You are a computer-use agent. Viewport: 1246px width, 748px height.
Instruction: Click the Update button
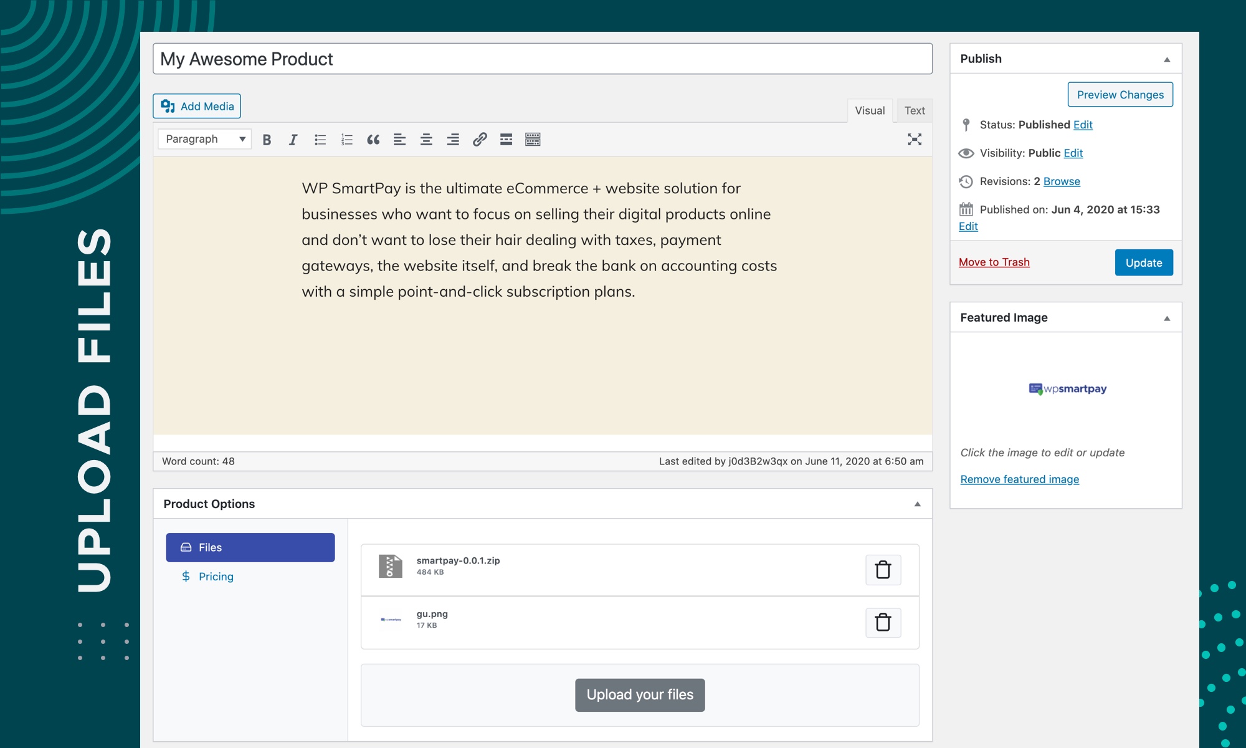pyautogui.click(x=1143, y=262)
